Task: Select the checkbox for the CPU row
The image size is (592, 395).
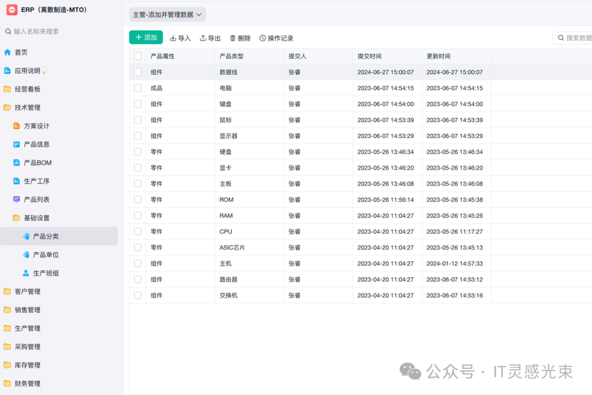Action: (138, 232)
